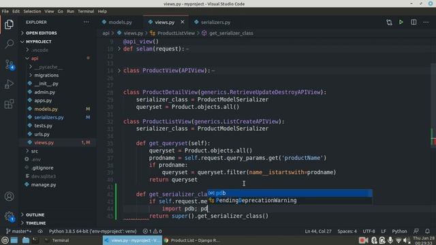The image size is (436, 245).
Task: Click the notifications bell in status bar
Action: (427, 231)
